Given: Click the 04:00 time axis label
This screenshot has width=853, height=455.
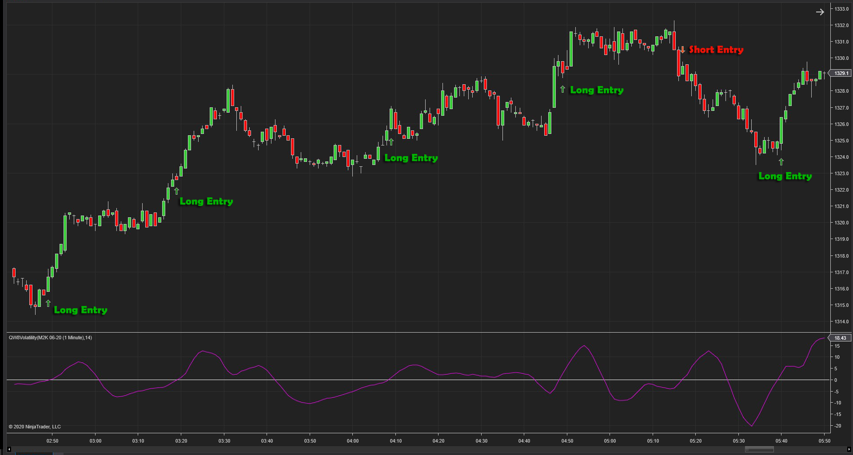Looking at the screenshot, I should [x=353, y=441].
